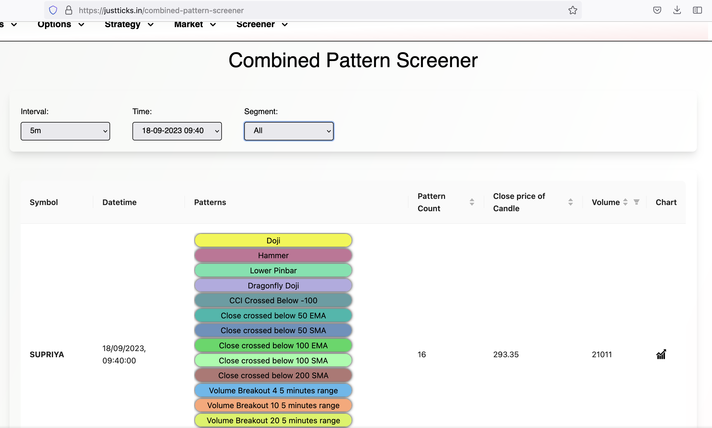Toggle sort order on Pattern Count column

coord(471,202)
